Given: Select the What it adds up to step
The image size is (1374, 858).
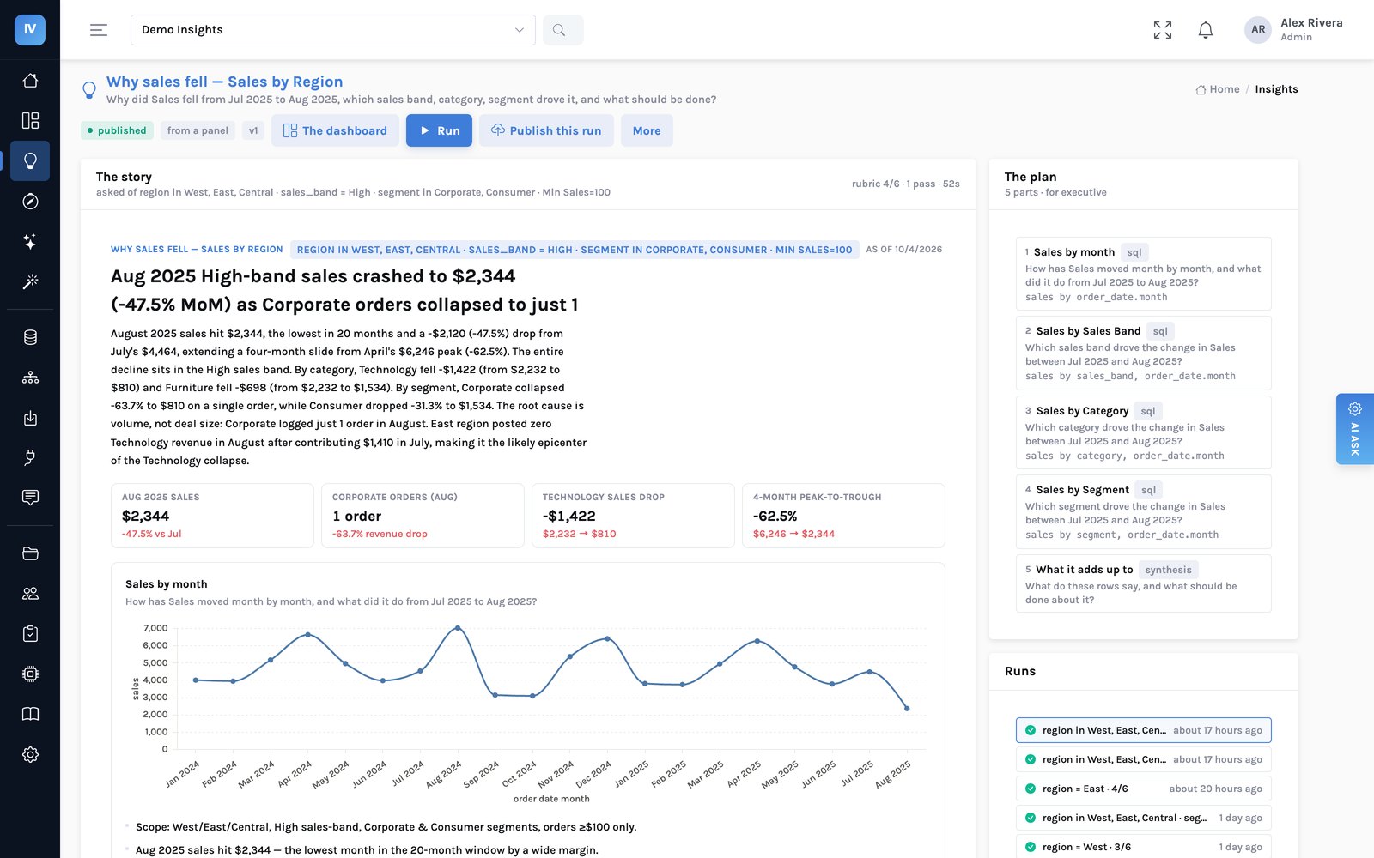Looking at the screenshot, I should [1143, 583].
